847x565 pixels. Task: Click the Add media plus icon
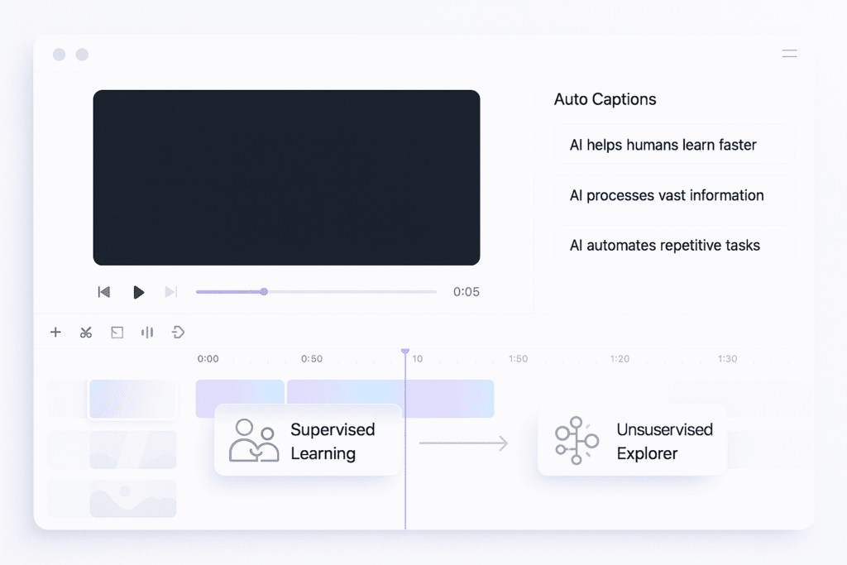coord(55,332)
